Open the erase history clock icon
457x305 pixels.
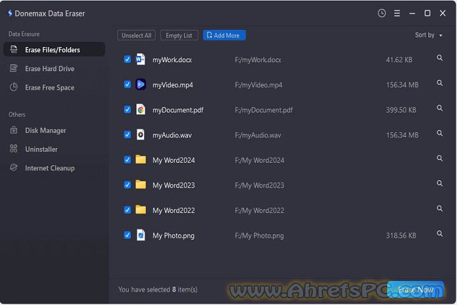coord(381,13)
